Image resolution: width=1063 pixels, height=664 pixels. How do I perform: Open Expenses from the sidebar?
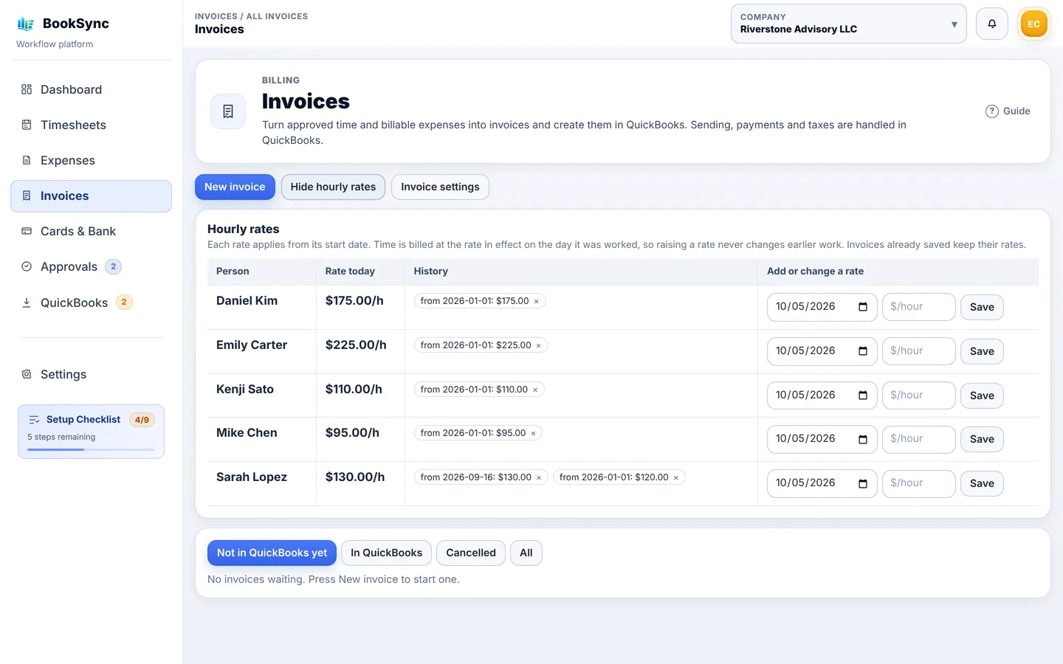coord(91,160)
